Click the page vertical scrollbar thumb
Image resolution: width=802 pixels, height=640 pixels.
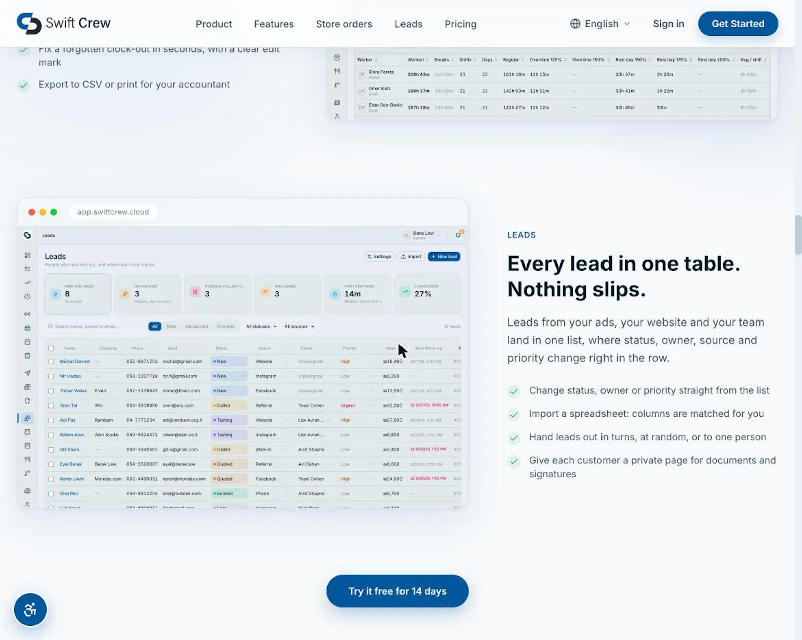click(798, 235)
